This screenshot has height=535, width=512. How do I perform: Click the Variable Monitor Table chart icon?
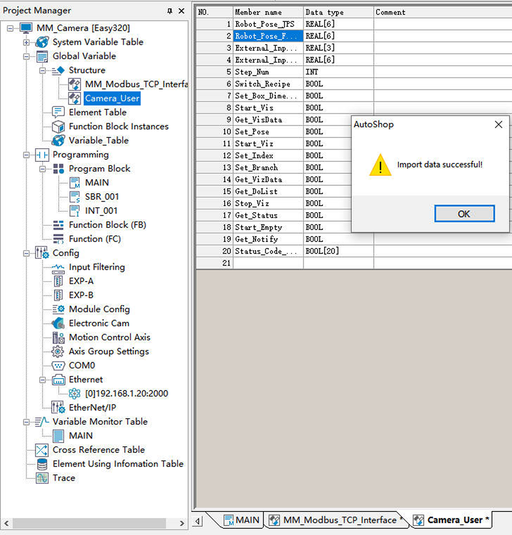click(x=42, y=422)
